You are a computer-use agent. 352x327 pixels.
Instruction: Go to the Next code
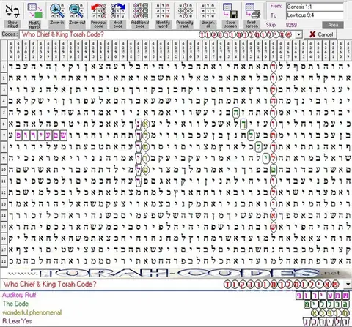coord(118,11)
